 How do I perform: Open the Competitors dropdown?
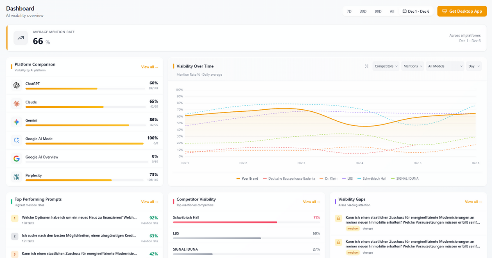[x=385, y=66]
